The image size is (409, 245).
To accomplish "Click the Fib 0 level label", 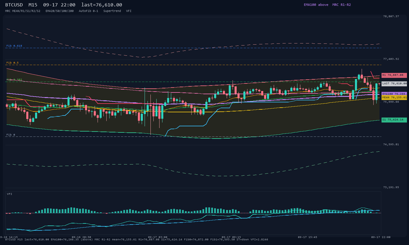I will click(x=11, y=135).
